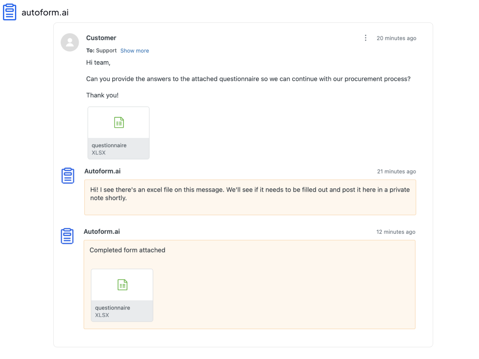479x359 pixels.
Task: Click the autoform.ai brand name text
Action: point(45,13)
